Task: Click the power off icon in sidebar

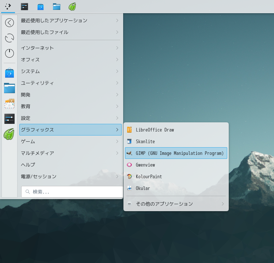Action: coord(9,53)
